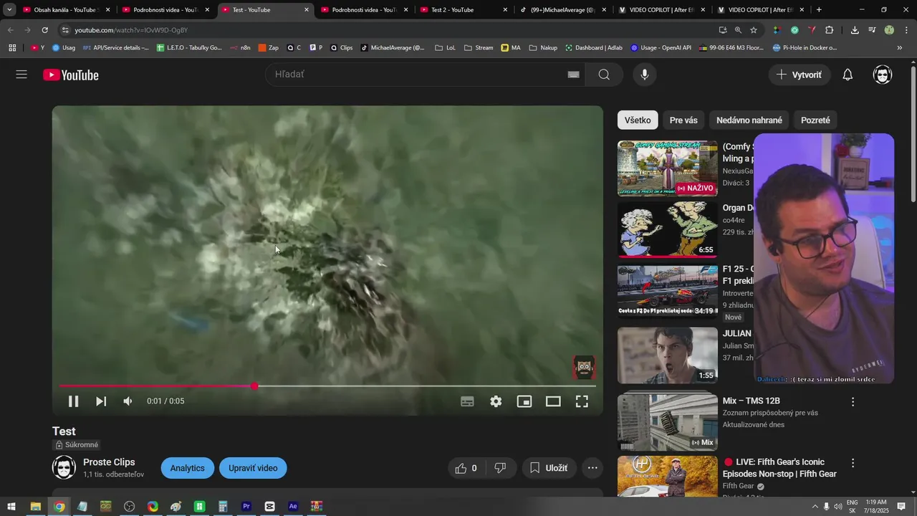The height and width of the screenshot is (516, 917).
Task: Open Premiere Pro from taskbar
Action: pos(246,507)
